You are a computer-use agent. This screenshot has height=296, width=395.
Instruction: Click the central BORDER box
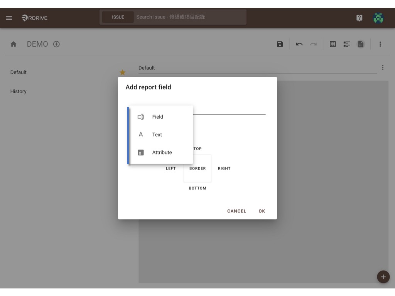197,168
